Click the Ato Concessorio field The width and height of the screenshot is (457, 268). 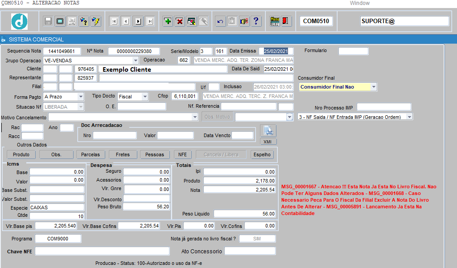[x=250, y=251]
